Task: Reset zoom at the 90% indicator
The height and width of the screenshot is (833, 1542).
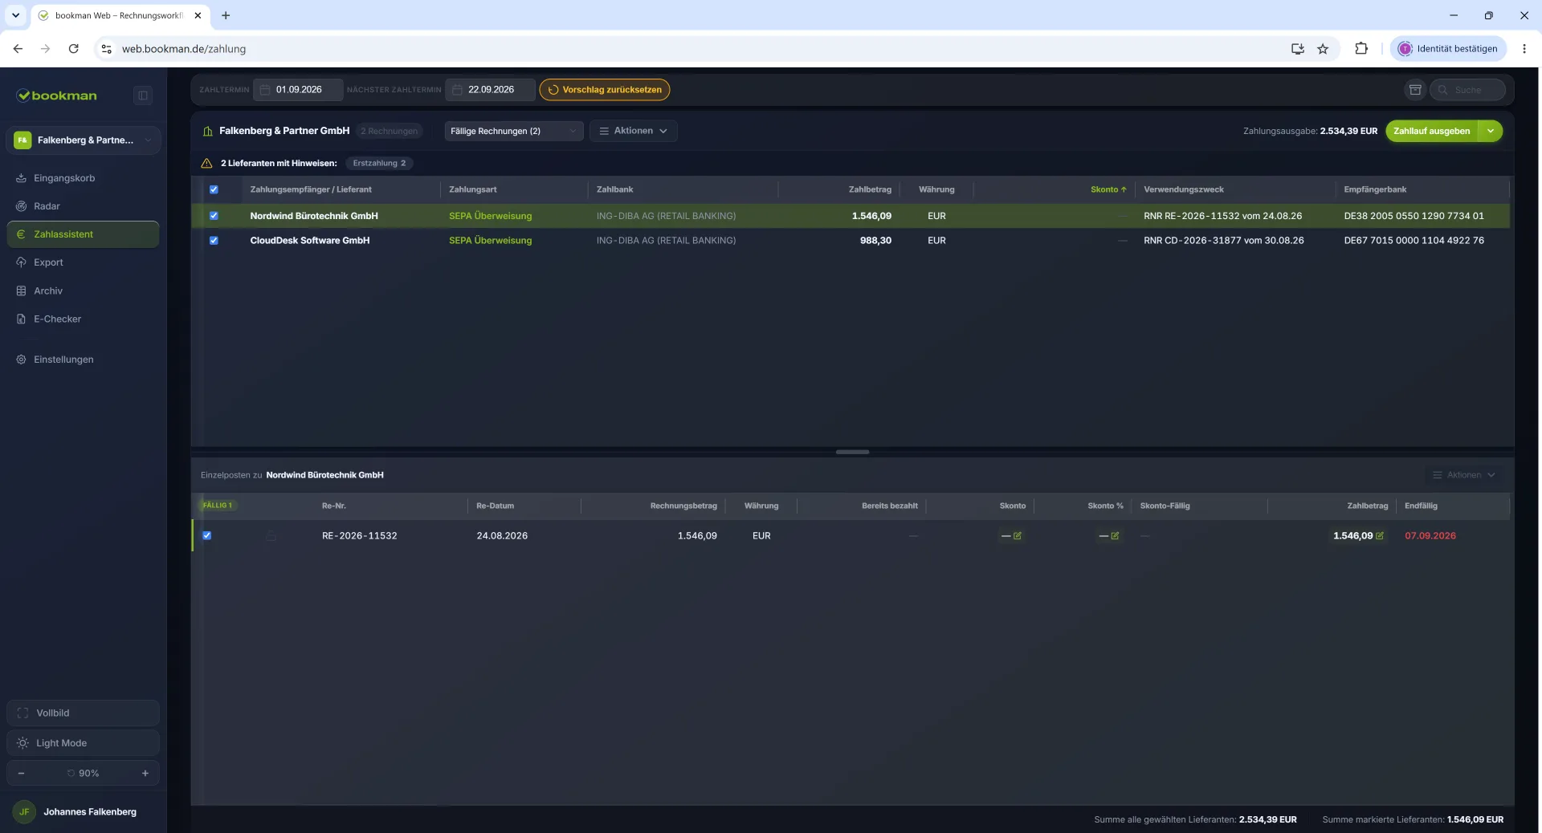Action: [84, 774]
